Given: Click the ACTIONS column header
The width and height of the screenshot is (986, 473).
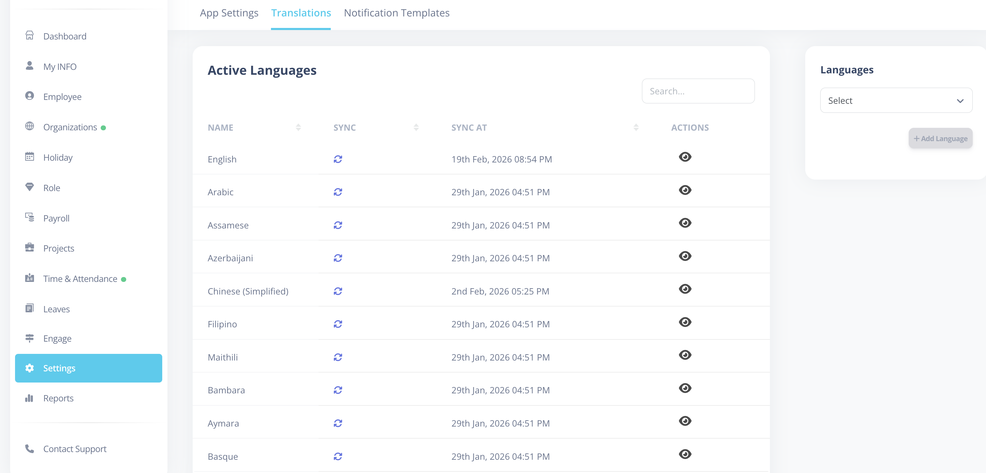Looking at the screenshot, I should pyautogui.click(x=690, y=128).
